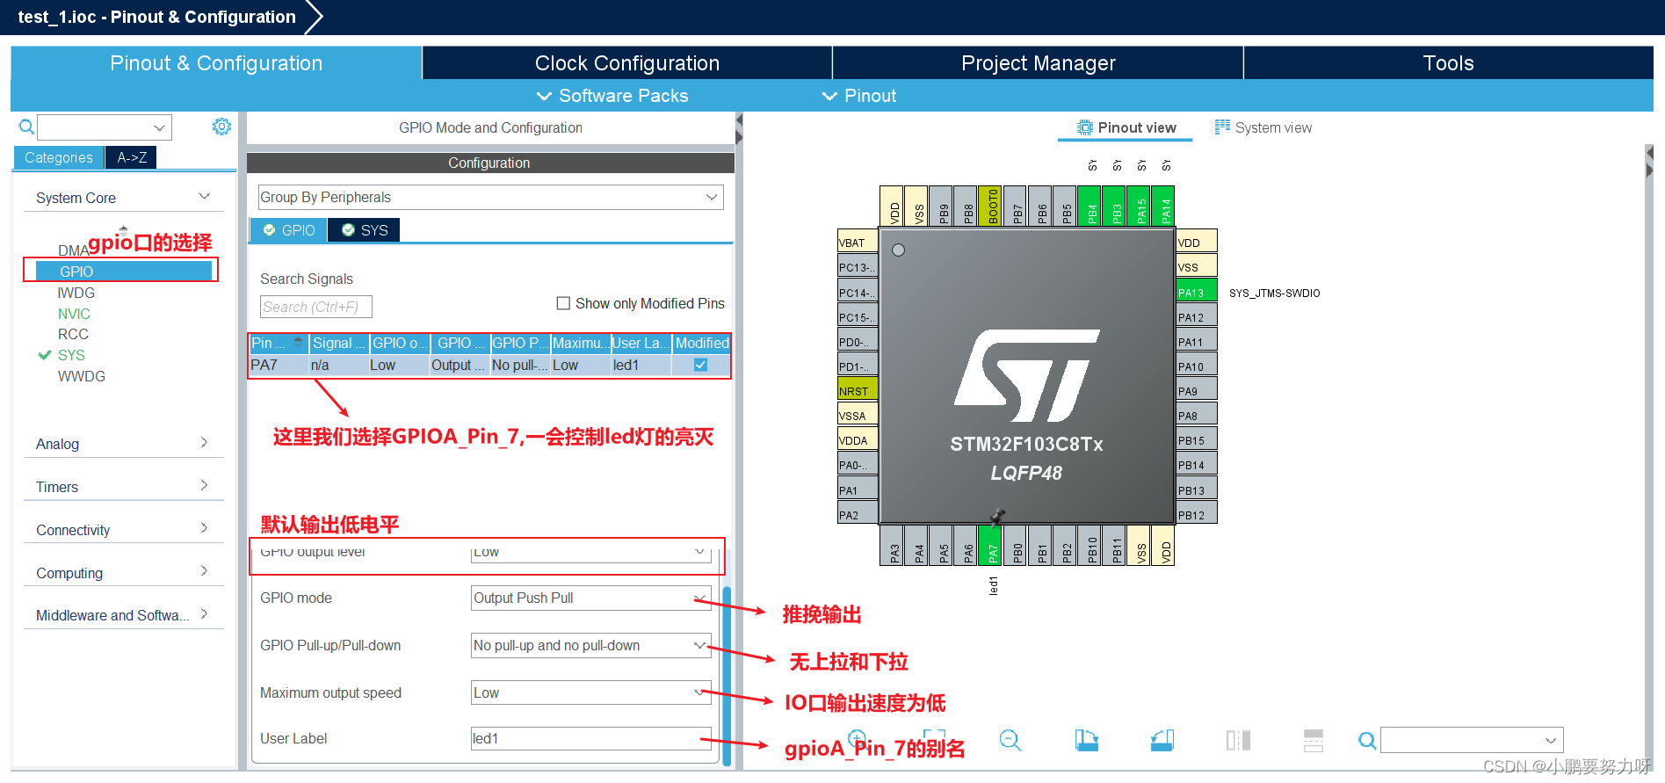Select Pinout & Configuration tab
The width and height of the screenshot is (1665, 783).
216,63
